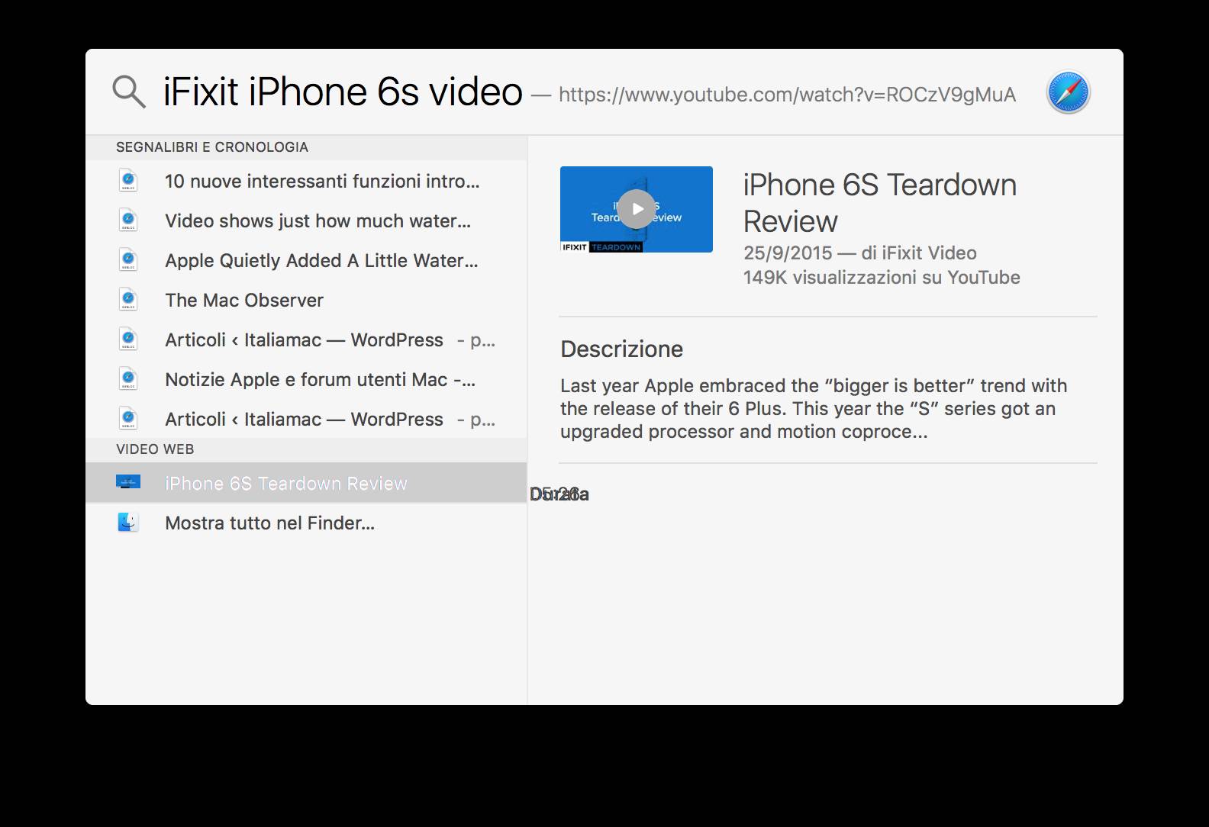Click the YouTube URL in the search bar

(x=787, y=95)
